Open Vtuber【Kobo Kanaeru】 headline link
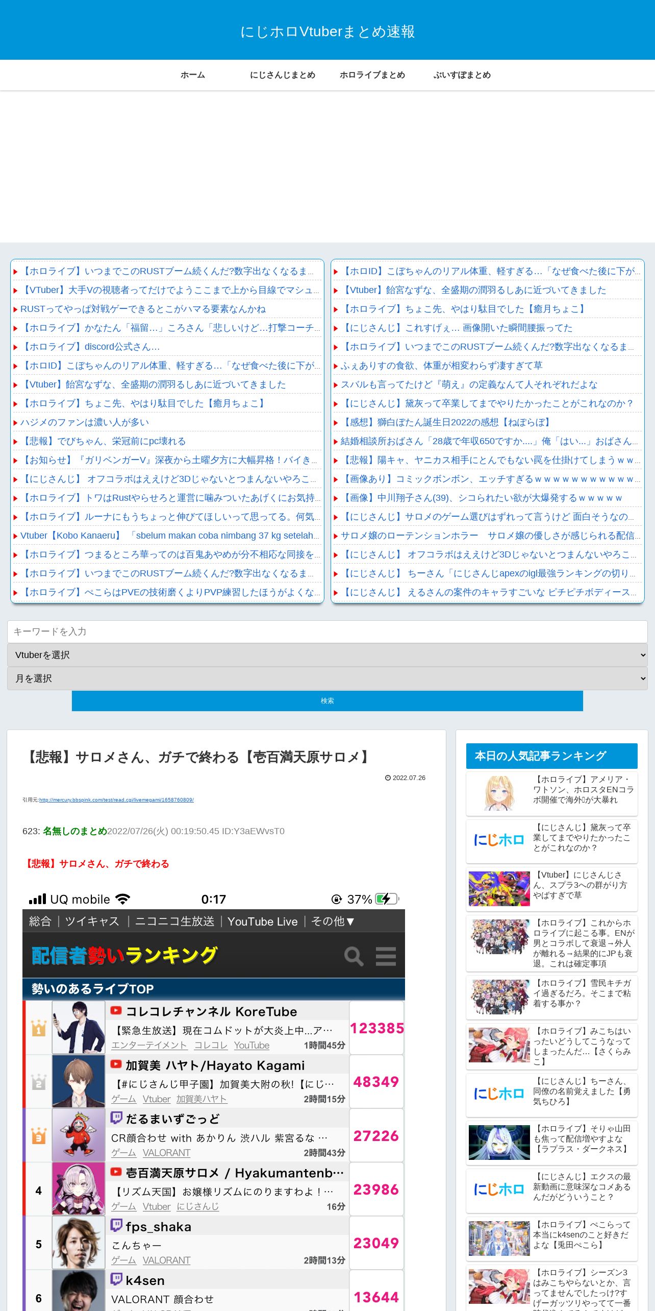 (x=169, y=536)
